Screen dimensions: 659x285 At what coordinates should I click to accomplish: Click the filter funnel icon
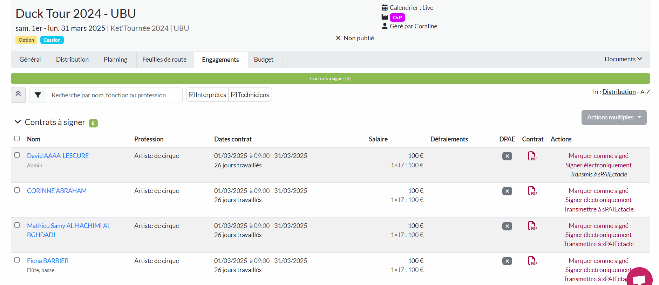tap(38, 95)
